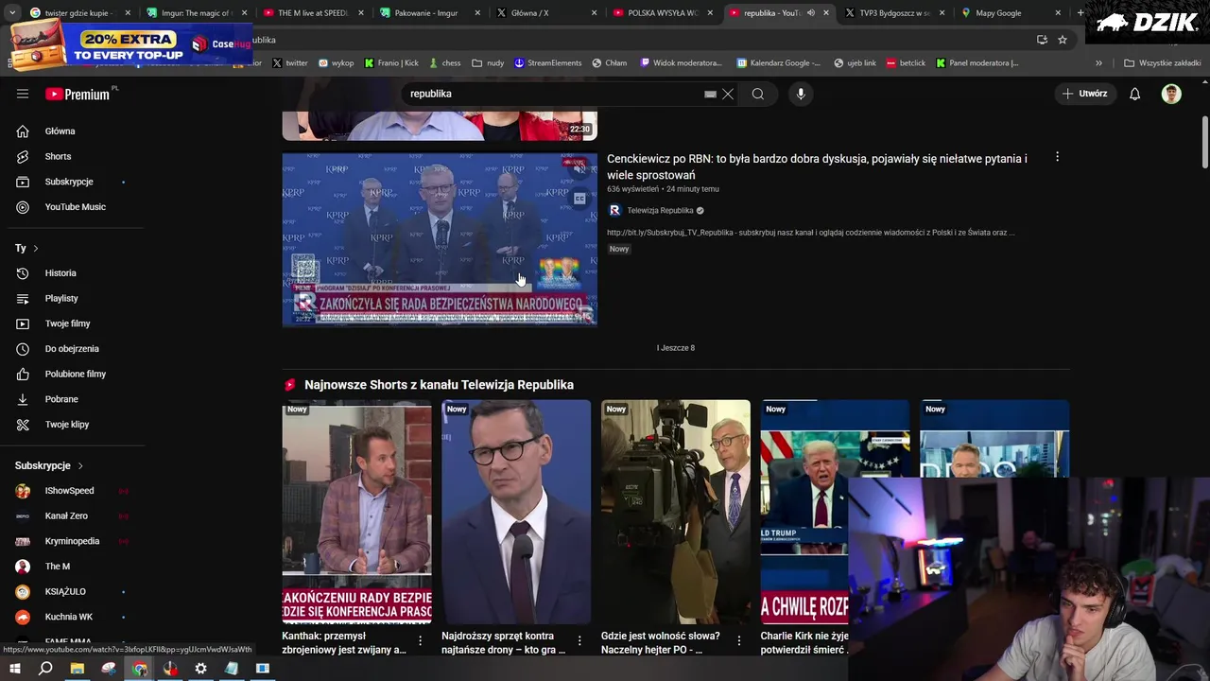Image resolution: width=1210 pixels, height=681 pixels.
Task: Open KSIĄŻULO subscription channel
Action: [65, 591]
